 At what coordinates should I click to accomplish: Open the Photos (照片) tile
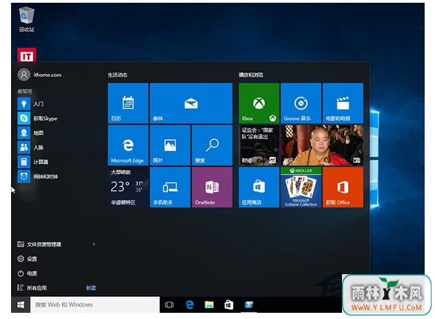click(x=170, y=145)
